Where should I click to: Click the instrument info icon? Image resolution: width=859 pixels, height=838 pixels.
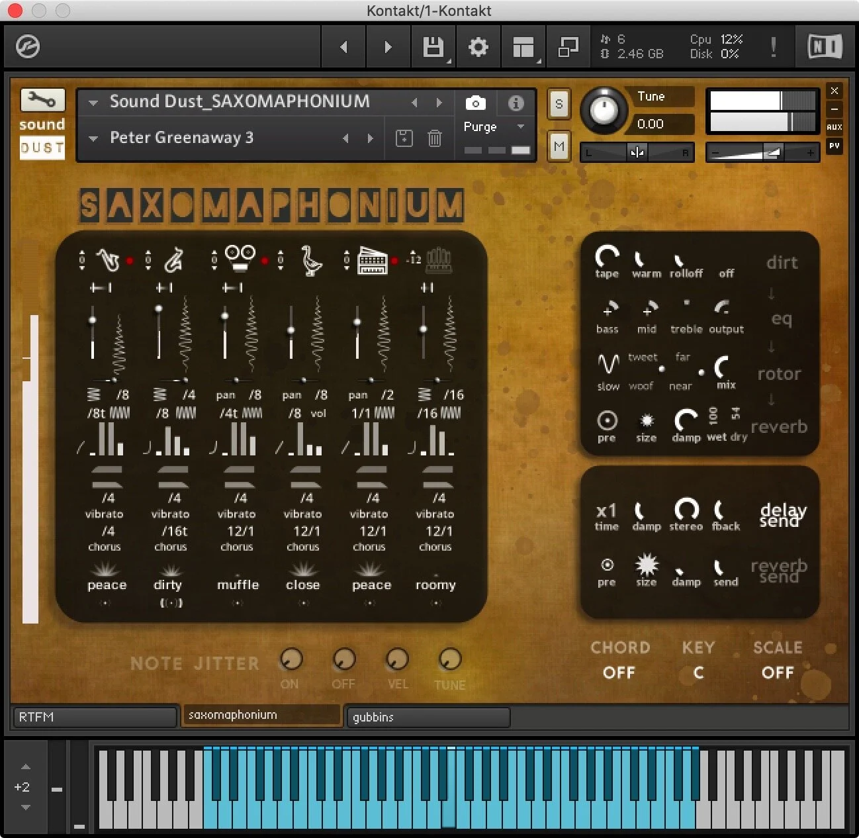click(516, 103)
